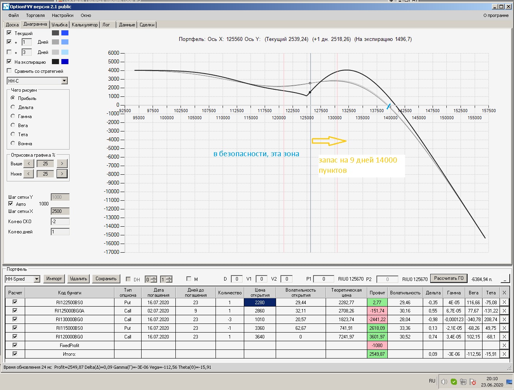514x390 pixels.
Task: Click the right arrow button in Выше row
Action: pos(62,163)
